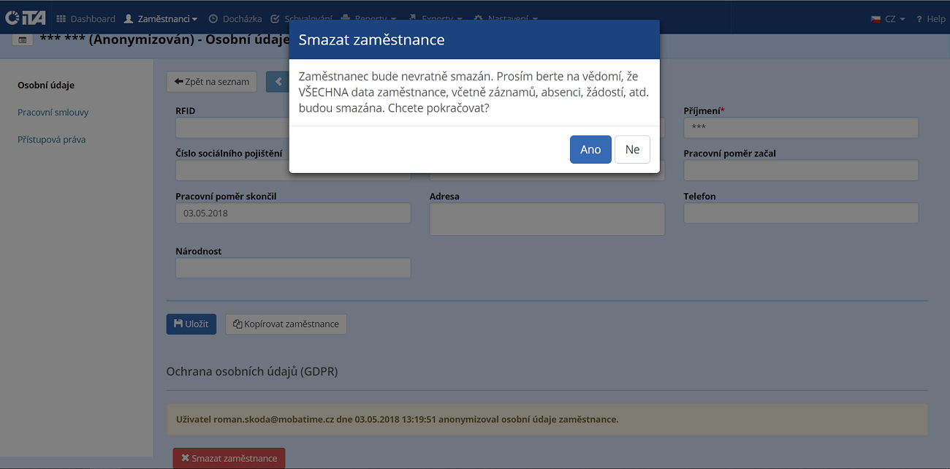950x469 pixels.
Task: Click the iTA logo in navbar
Action: (25, 18)
